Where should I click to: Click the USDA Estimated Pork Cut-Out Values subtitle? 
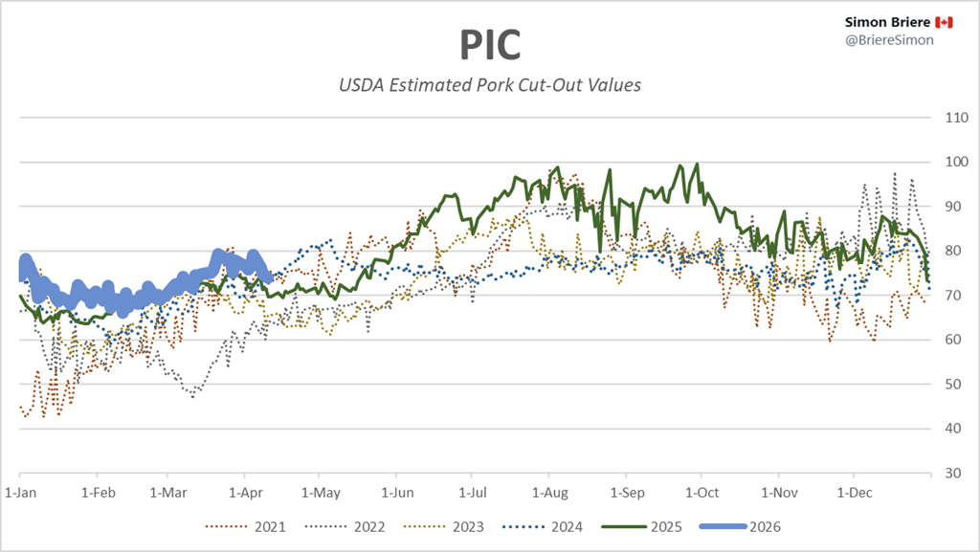(490, 85)
